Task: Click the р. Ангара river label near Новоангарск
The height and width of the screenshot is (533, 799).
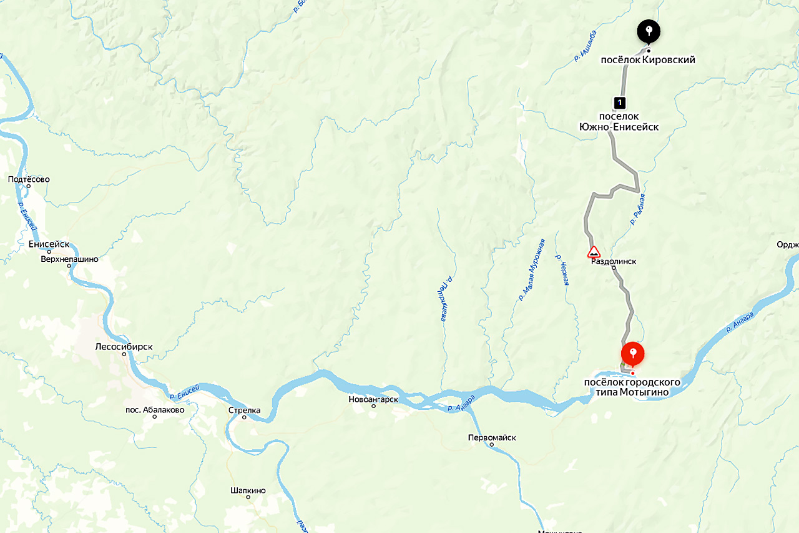Action: (x=462, y=404)
